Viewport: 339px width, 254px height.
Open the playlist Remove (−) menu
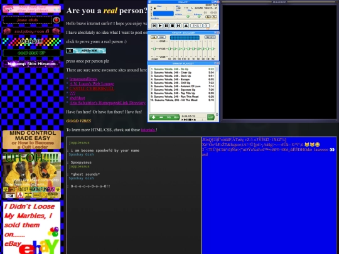(x=161, y=117)
